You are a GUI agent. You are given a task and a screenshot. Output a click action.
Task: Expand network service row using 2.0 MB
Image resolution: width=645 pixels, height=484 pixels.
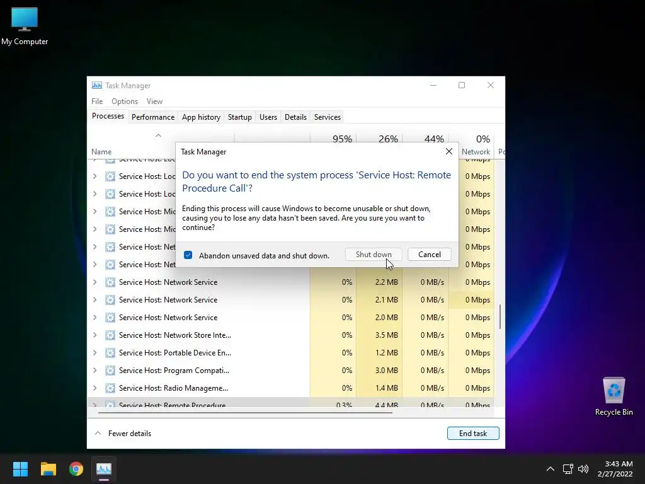pos(95,318)
